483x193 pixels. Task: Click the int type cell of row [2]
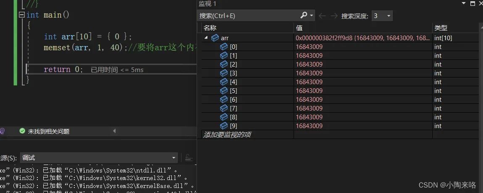(x=438, y=64)
